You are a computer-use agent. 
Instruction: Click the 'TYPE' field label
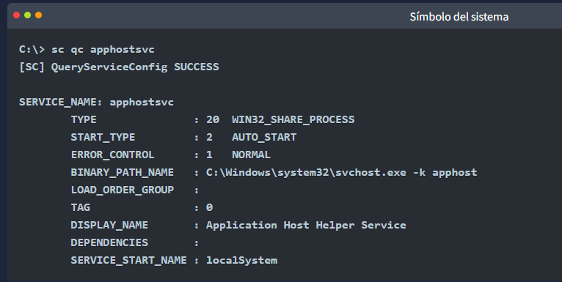pyautogui.click(x=84, y=119)
